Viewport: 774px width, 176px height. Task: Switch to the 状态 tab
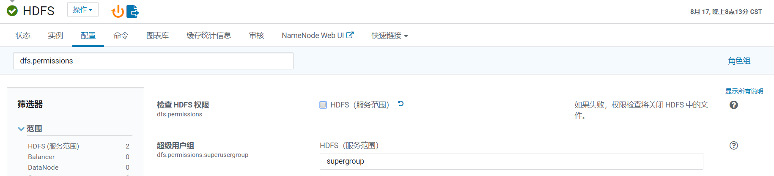click(x=23, y=36)
